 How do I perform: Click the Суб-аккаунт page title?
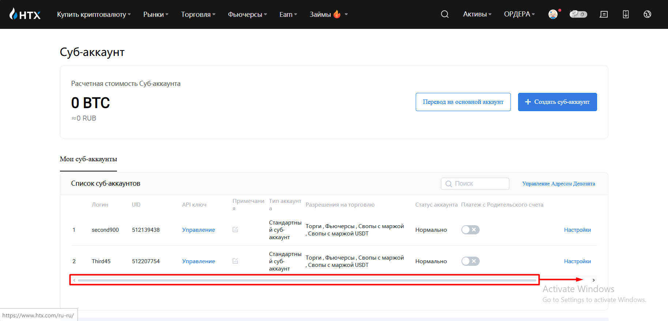coord(92,52)
